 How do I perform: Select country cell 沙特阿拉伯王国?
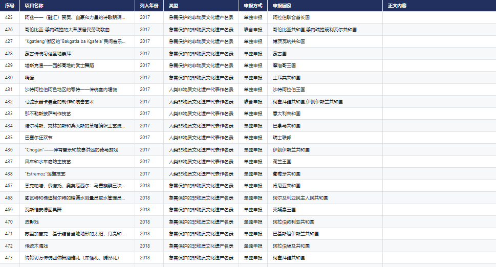[x=289, y=90]
